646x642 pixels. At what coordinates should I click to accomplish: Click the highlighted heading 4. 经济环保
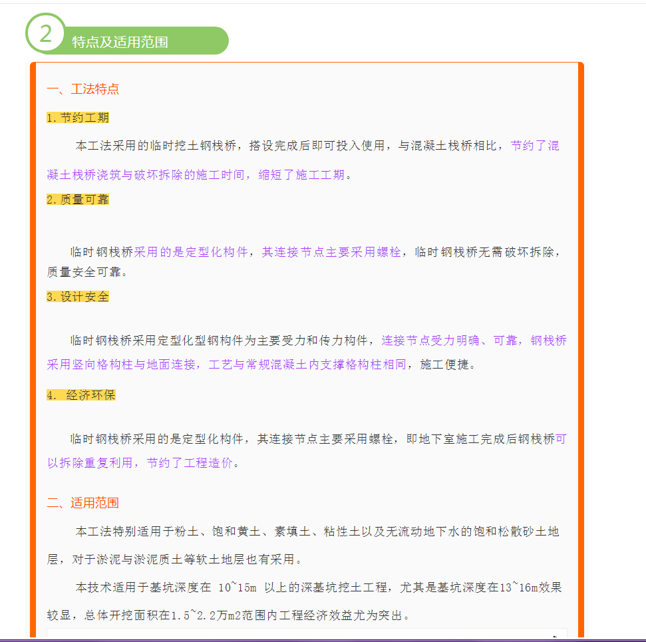coord(81,395)
